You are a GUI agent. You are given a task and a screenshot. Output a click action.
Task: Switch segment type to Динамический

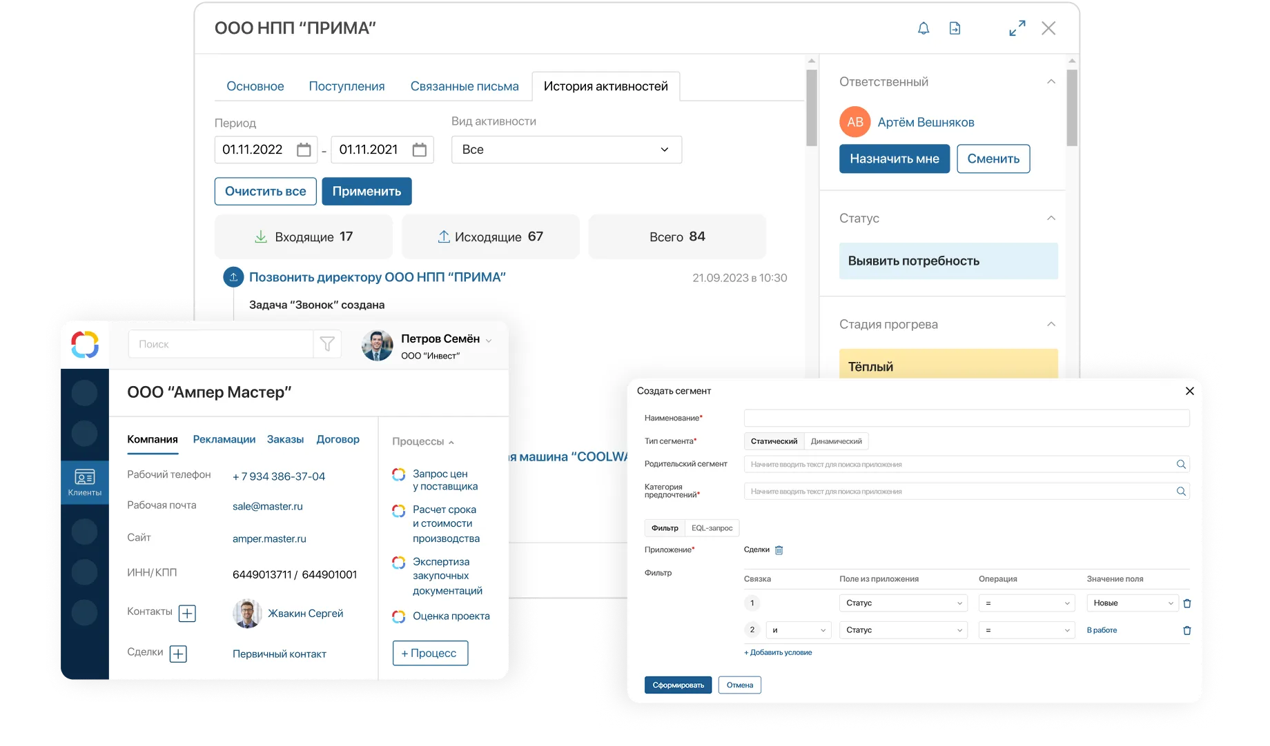836,441
